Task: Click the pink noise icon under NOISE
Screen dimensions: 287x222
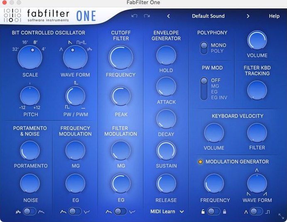Action: (x=41, y=212)
